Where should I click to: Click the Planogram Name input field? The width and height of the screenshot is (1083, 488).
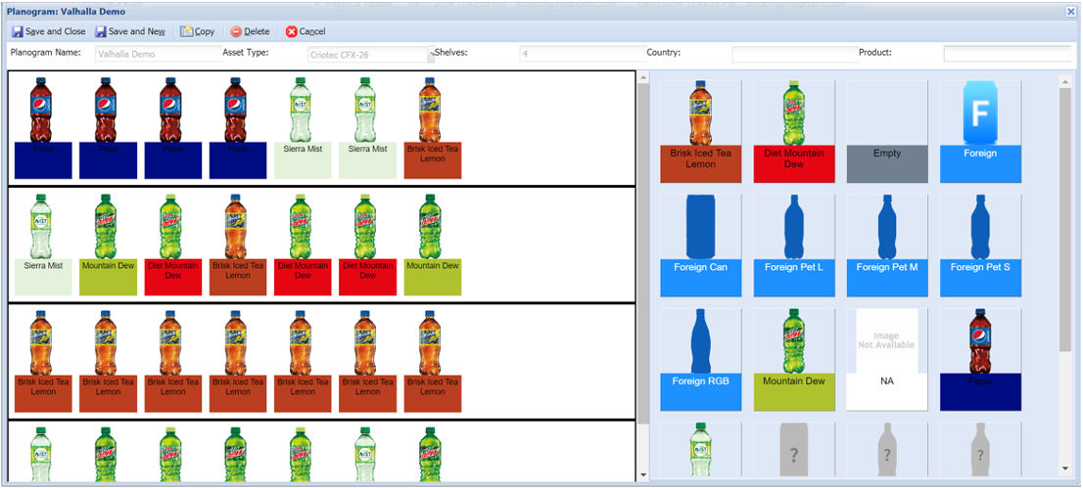159,54
